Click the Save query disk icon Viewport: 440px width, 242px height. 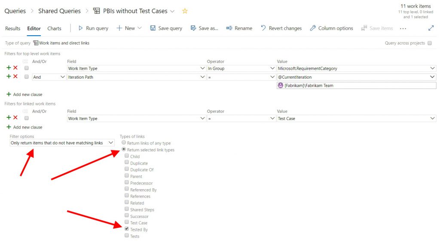(x=153, y=28)
